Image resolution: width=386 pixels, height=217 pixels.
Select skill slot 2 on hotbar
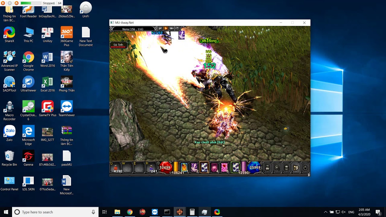point(194,168)
